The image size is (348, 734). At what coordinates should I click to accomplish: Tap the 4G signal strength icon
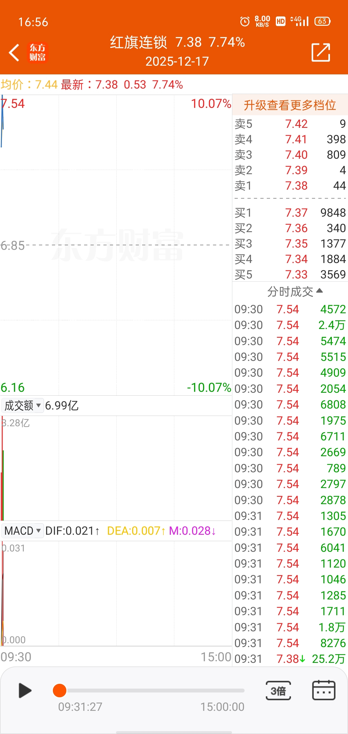point(299,21)
